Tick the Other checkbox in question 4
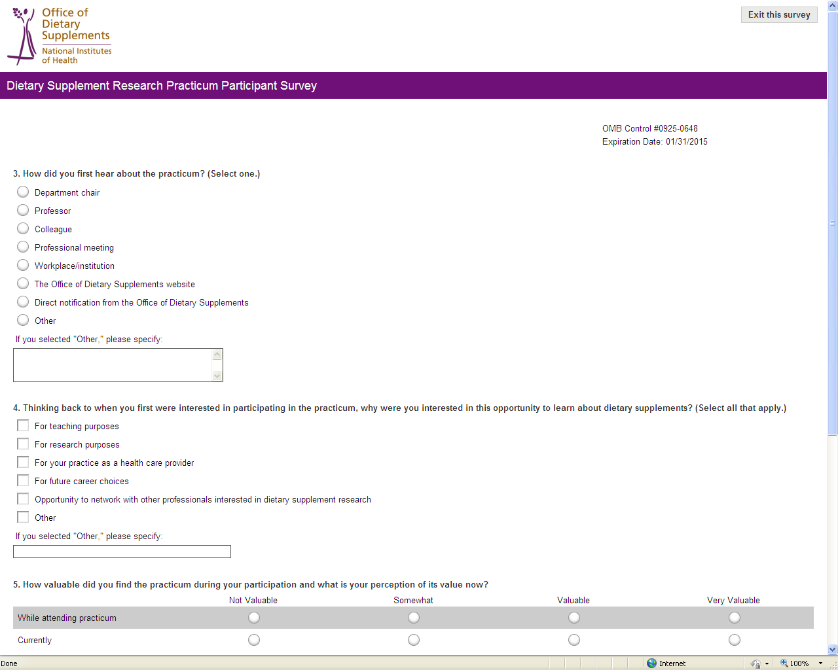The height and width of the screenshot is (670, 838). click(23, 517)
